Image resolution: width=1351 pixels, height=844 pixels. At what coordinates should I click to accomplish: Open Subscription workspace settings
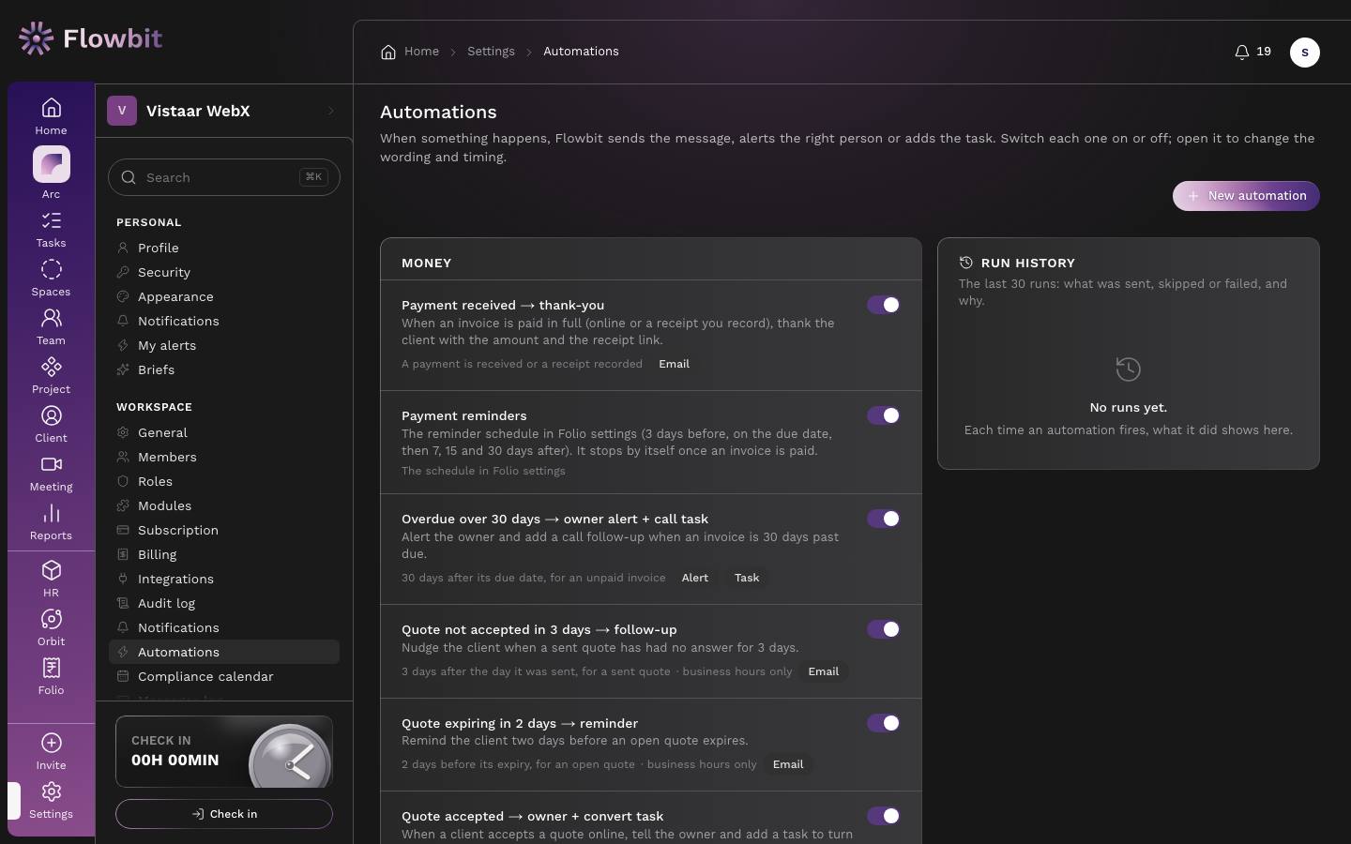223,530
